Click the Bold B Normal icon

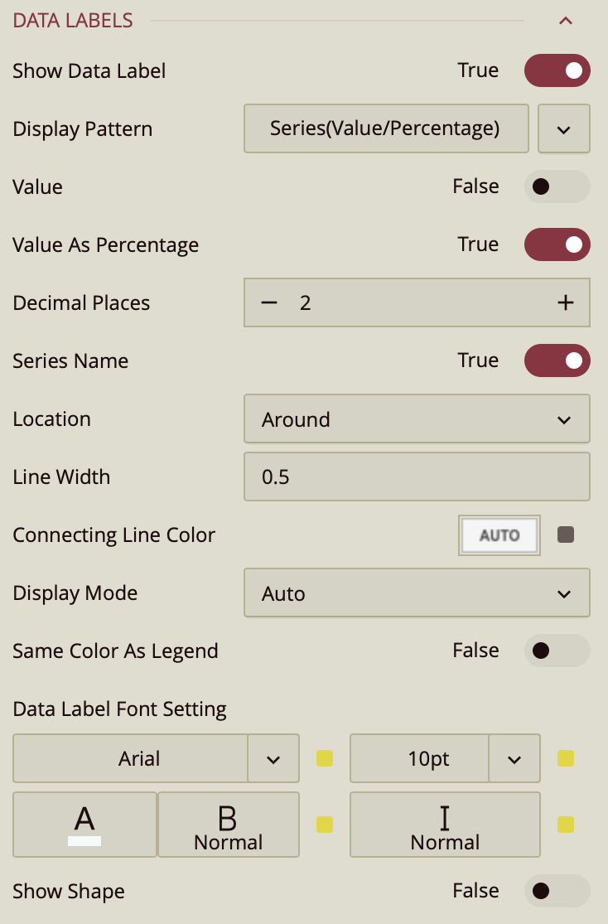[228, 825]
